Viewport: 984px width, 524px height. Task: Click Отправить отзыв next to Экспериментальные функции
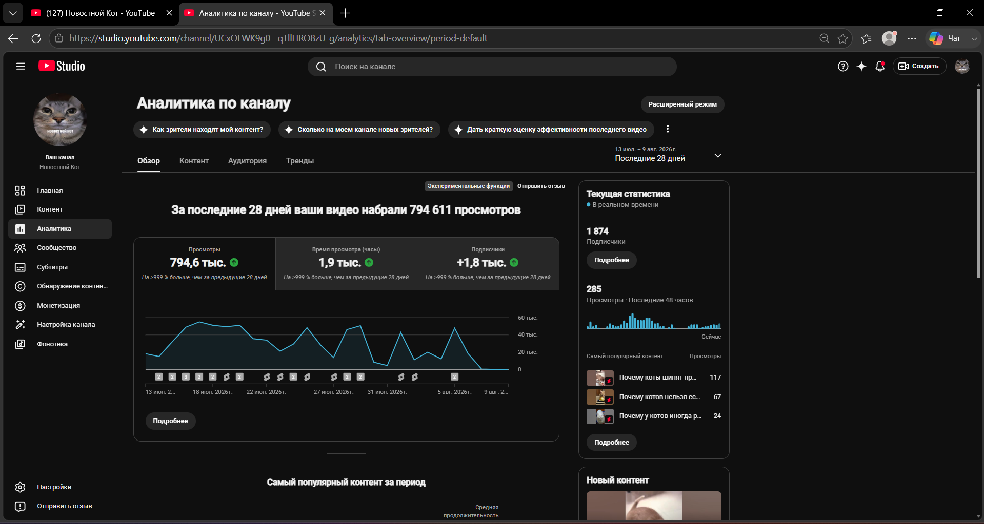[x=541, y=186]
